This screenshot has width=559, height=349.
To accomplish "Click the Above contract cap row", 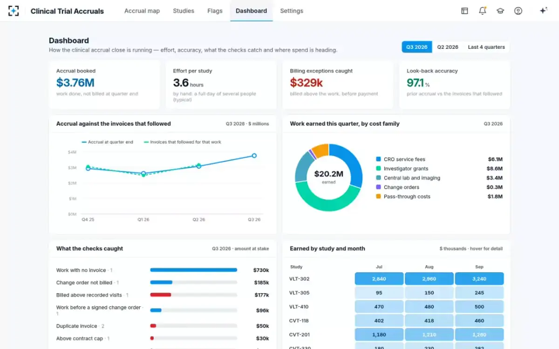I will coord(163,339).
